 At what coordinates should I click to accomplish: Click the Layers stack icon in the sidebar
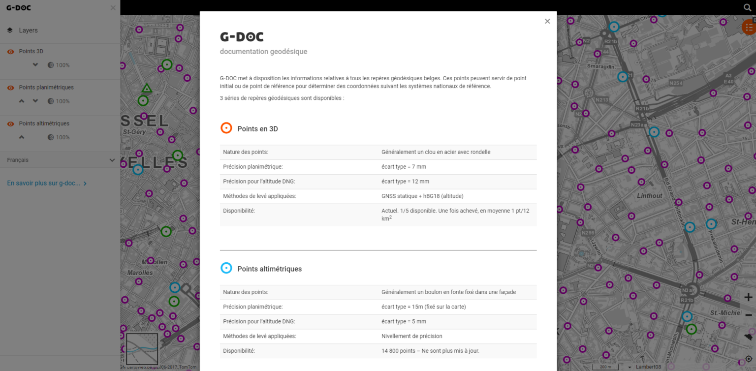[10, 30]
